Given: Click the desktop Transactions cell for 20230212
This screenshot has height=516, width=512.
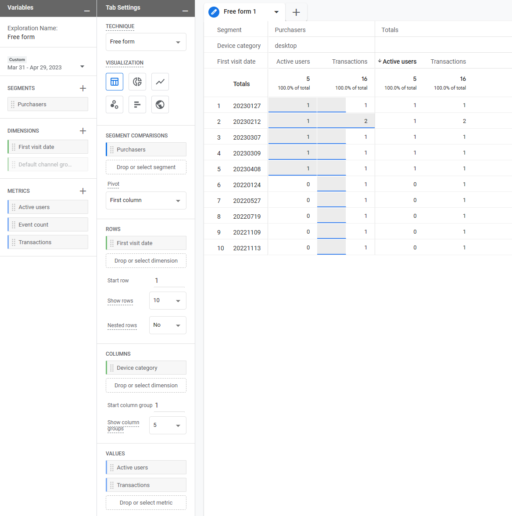Looking at the screenshot, I should [x=346, y=121].
